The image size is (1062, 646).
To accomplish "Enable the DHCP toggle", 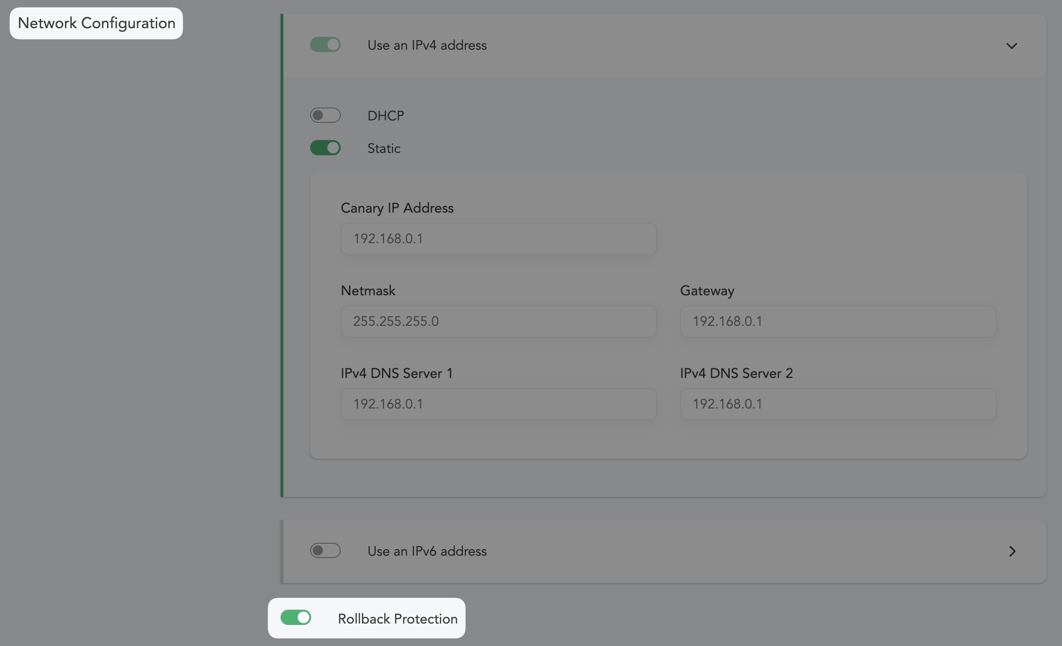I will (325, 115).
